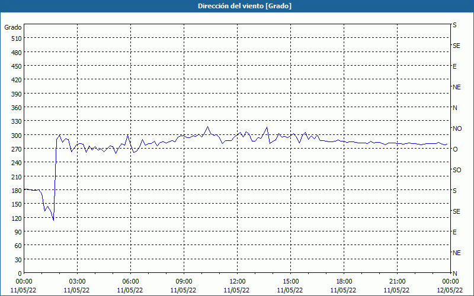Select the 270 y-axis value
This screenshot has width=474, height=296.
click(x=17, y=149)
